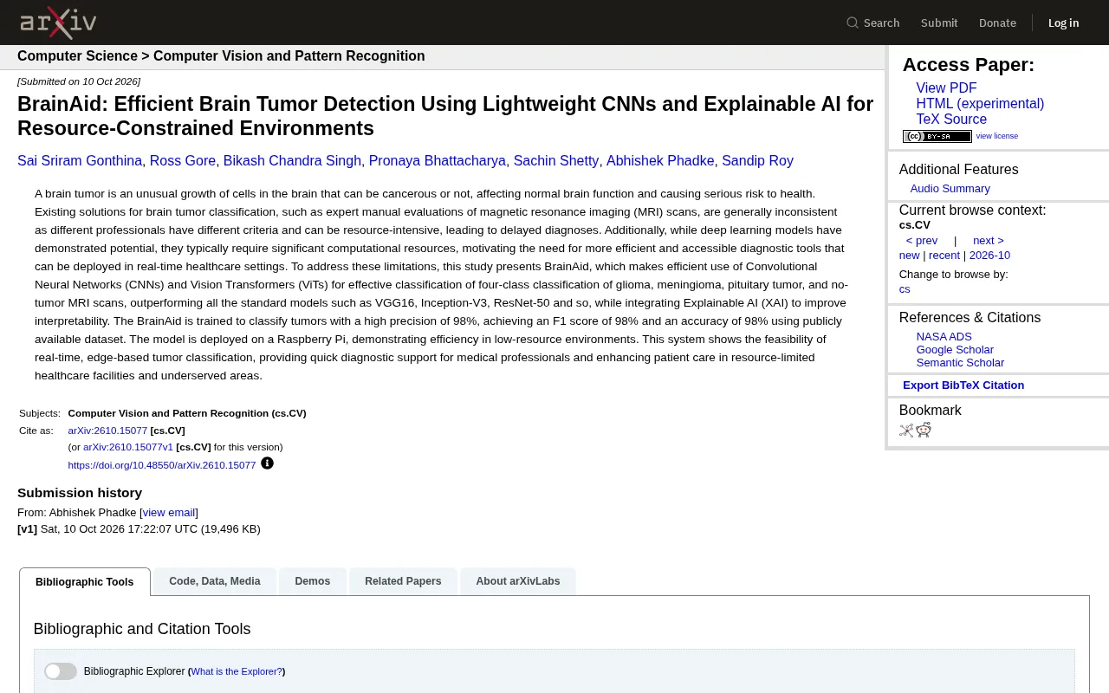Bookmark with the BibSonomy icon

click(x=906, y=430)
